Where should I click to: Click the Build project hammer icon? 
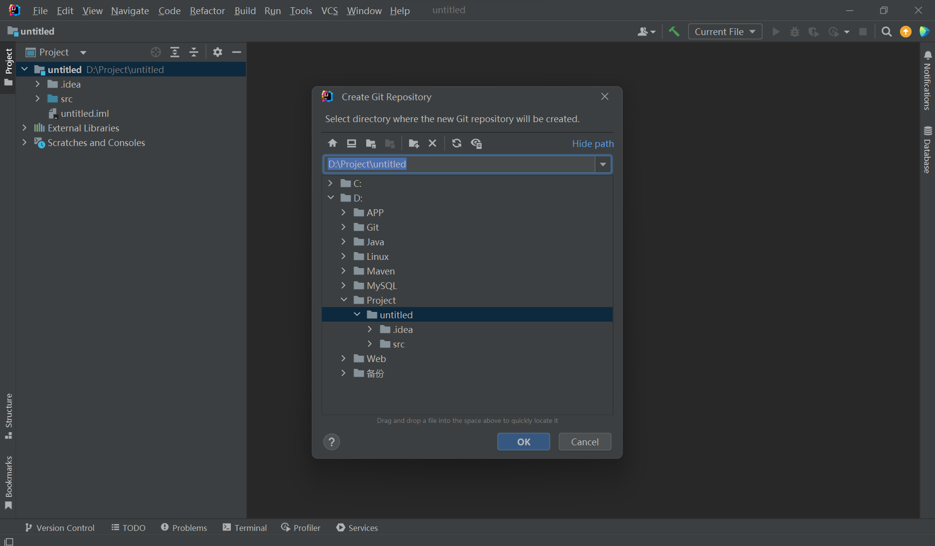(x=674, y=32)
